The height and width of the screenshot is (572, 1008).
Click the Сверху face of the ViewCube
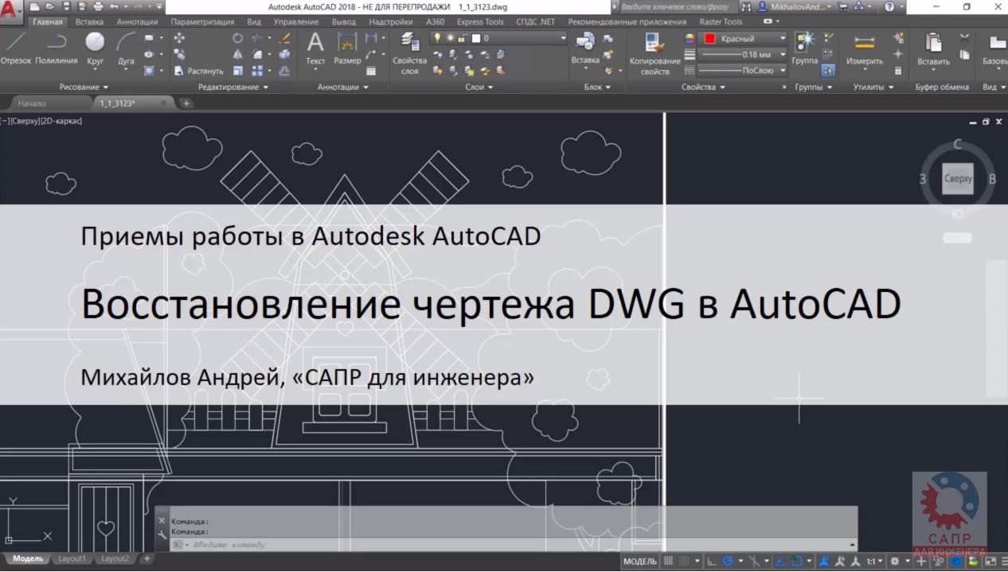tap(958, 179)
